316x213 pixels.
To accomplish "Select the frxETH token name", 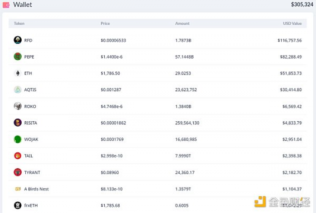I will click(x=31, y=205).
